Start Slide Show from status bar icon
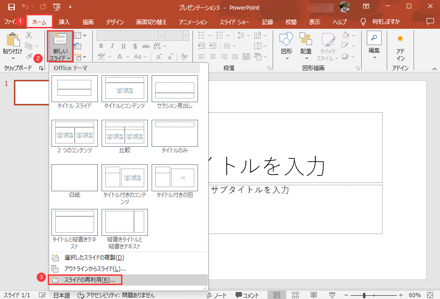The width and height of the screenshot is (440, 299). (331, 295)
